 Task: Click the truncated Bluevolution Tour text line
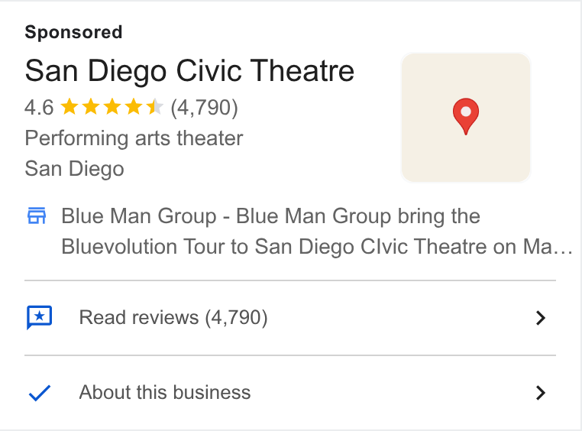[x=318, y=247]
